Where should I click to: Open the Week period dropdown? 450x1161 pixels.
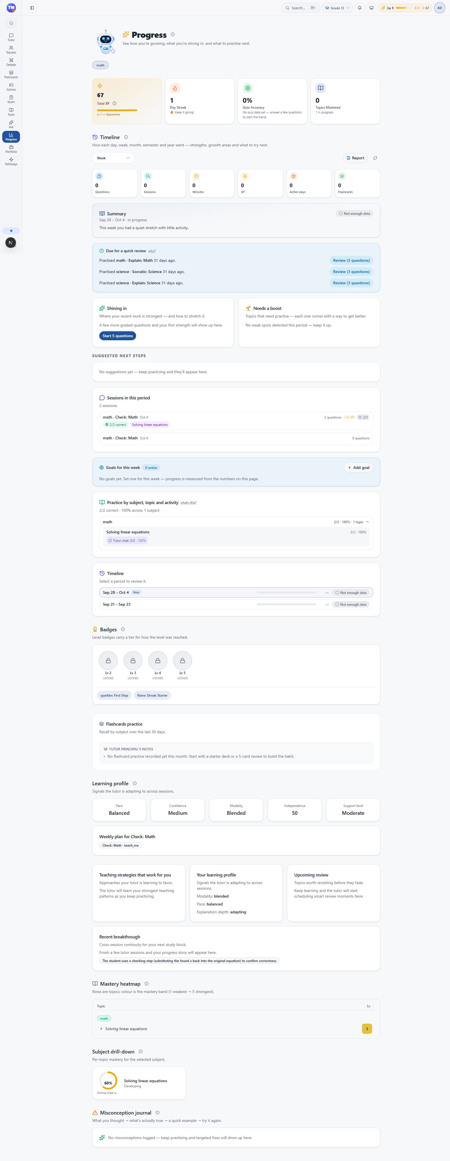[113, 158]
